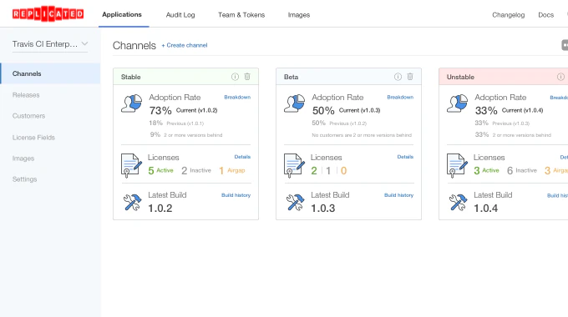This screenshot has height=317, width=568.
Task: Click latest build version 1.0.3
Action: click(323, 208)
